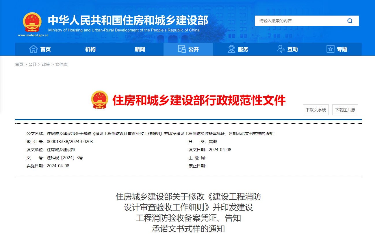Image resolution: width=375 pixels, height=242 pixels.
Task: Click the 发文单位 value 住房城乡建设部
Action: (x=61, y=150)
